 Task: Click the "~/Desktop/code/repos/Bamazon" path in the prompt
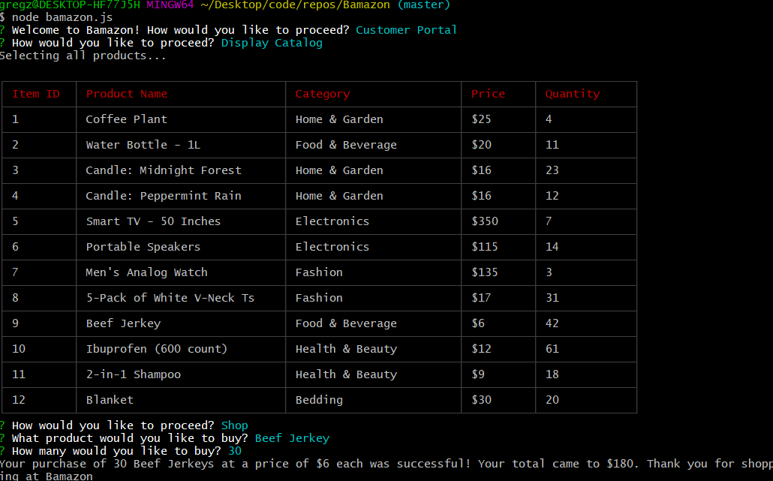point(295,5)
